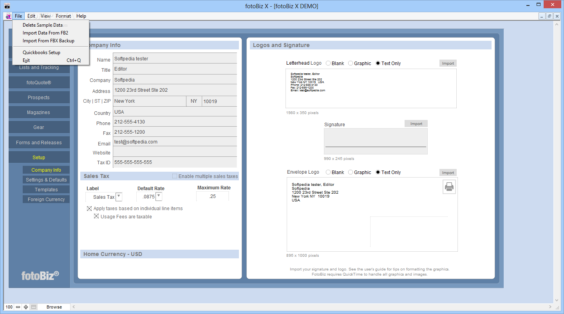Image resolution: width=564 pixels, height=314 pixels.
Task: Click the ZIP field 10019
Action: point(220,101)
